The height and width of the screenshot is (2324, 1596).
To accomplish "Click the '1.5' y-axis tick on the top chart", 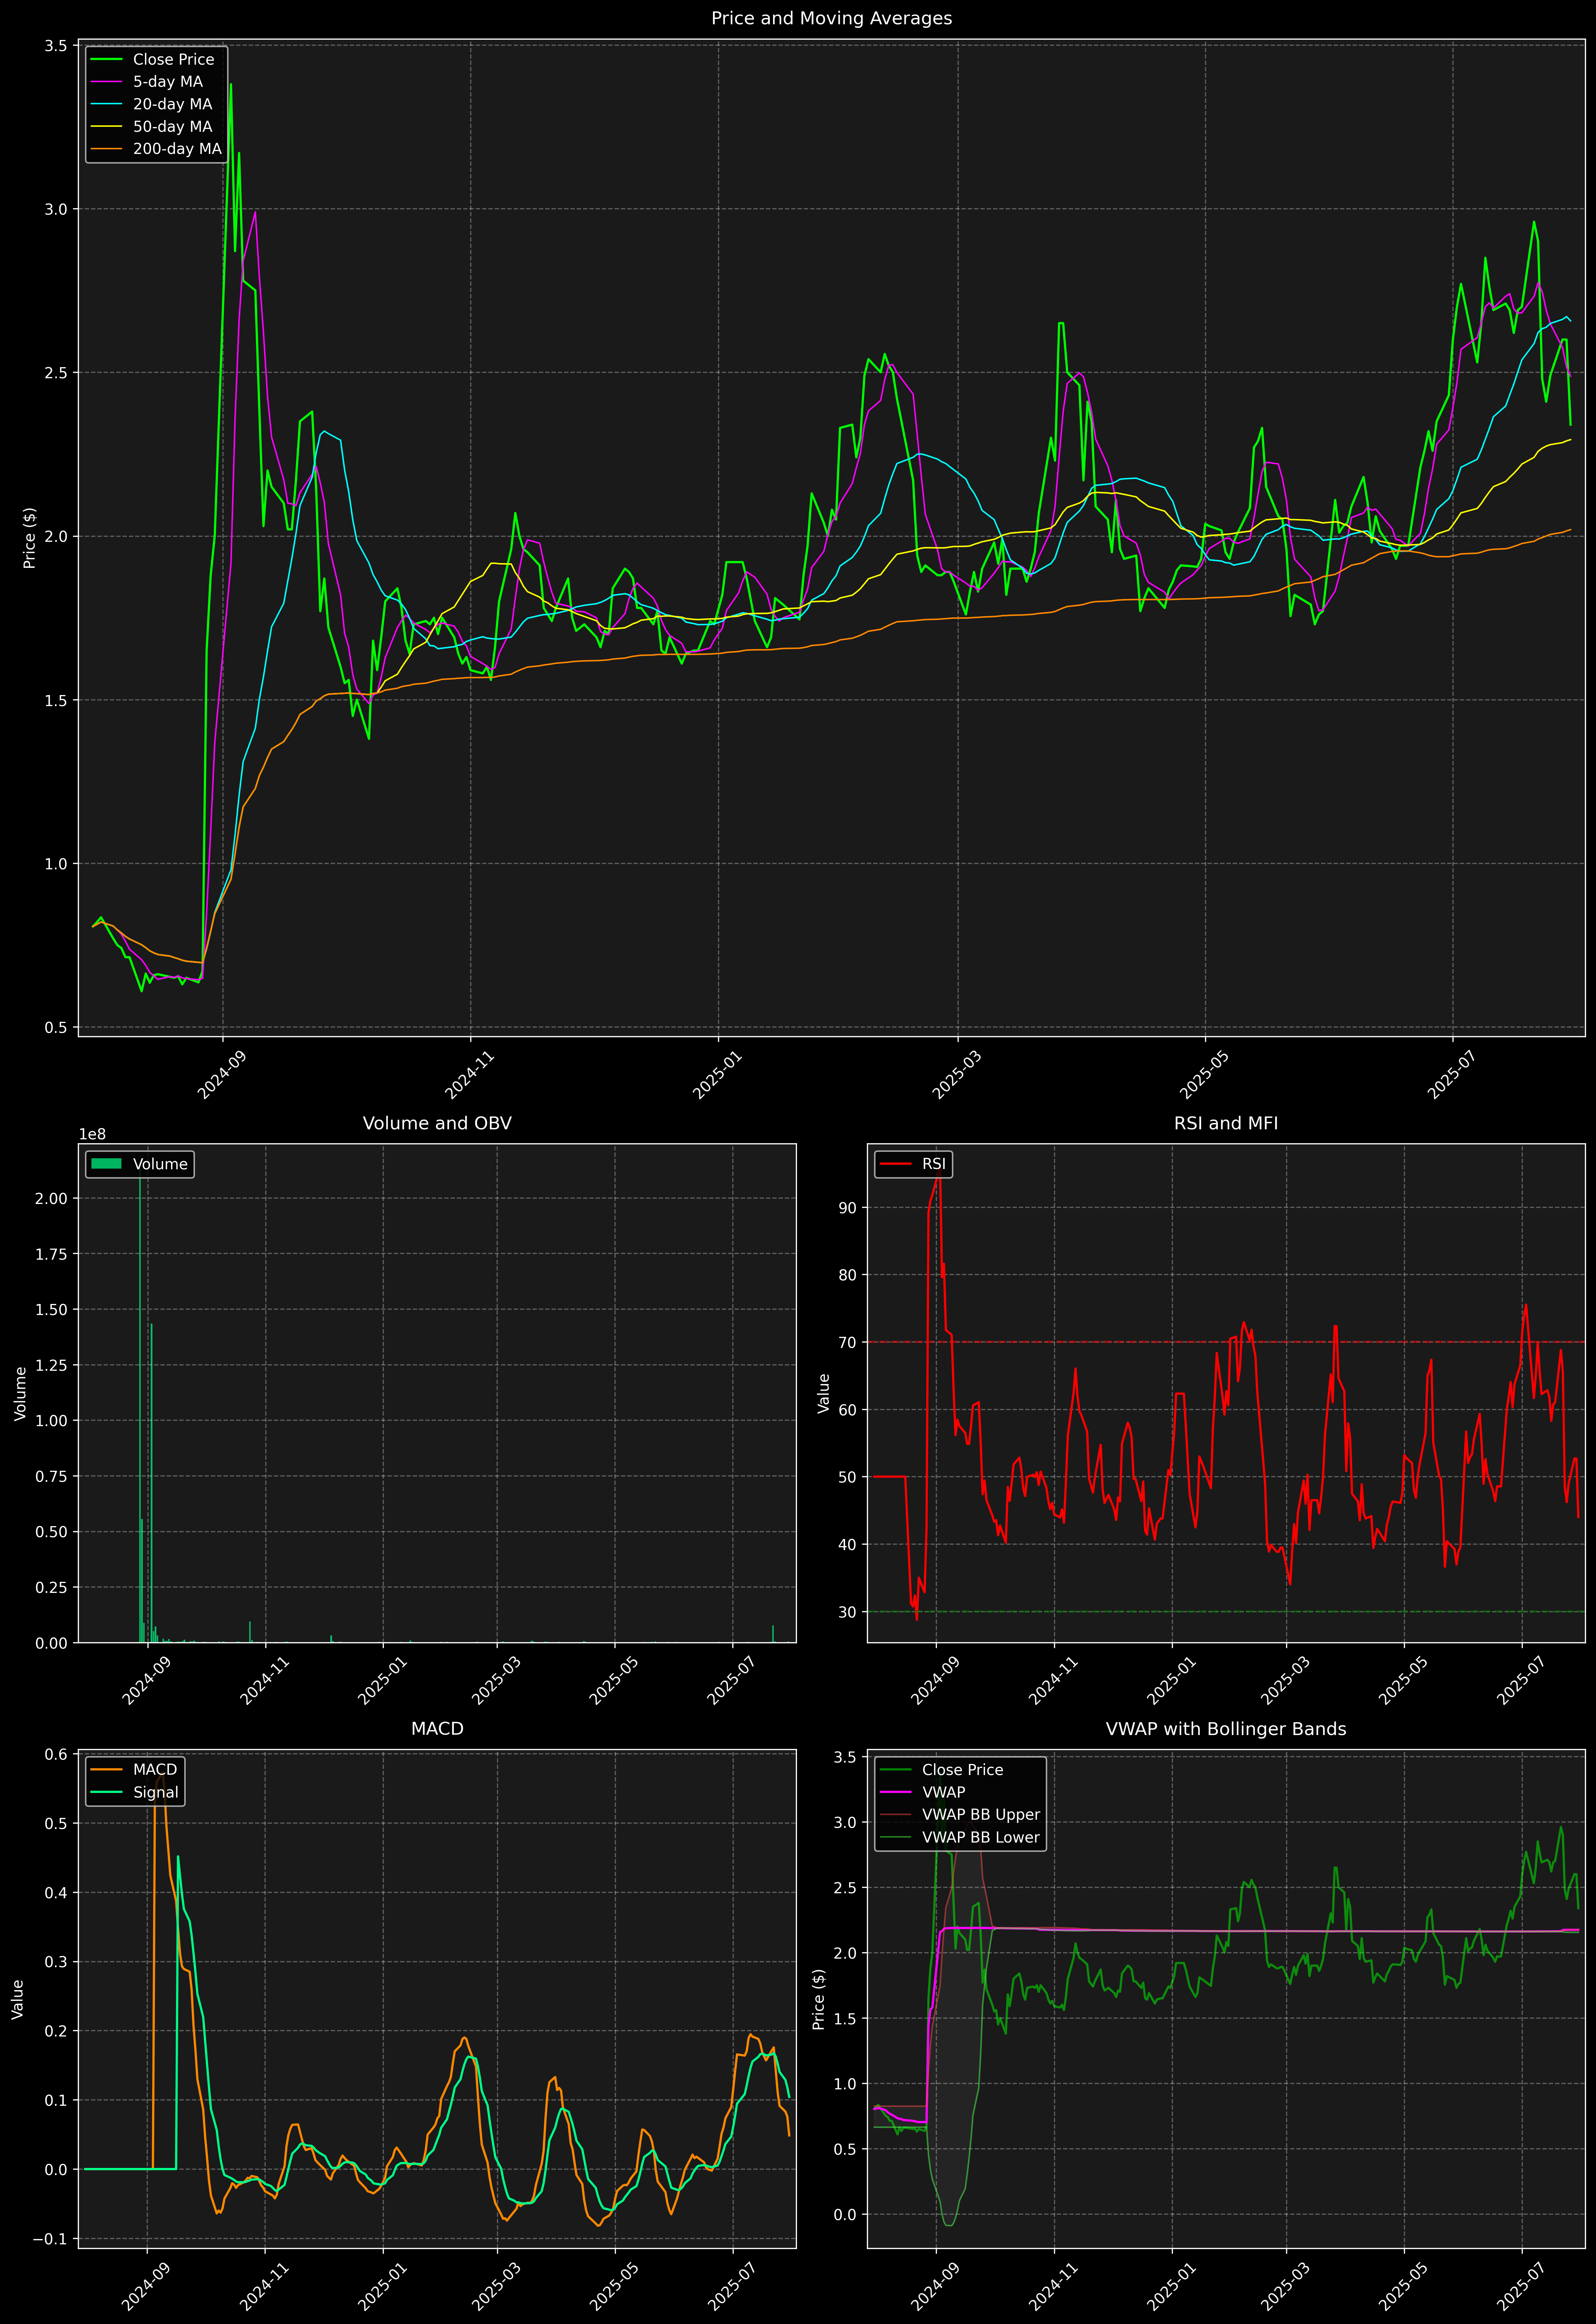I will (x=56, y=700).
